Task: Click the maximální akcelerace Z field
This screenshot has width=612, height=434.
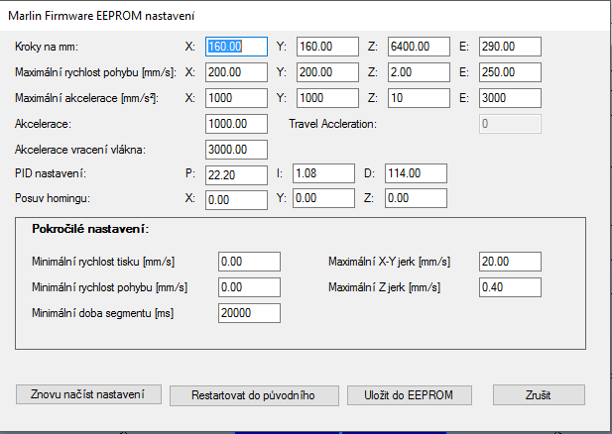Action: [418, 97]
